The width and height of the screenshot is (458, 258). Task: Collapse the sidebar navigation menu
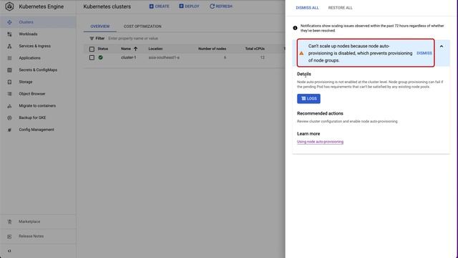pos(9,251)
